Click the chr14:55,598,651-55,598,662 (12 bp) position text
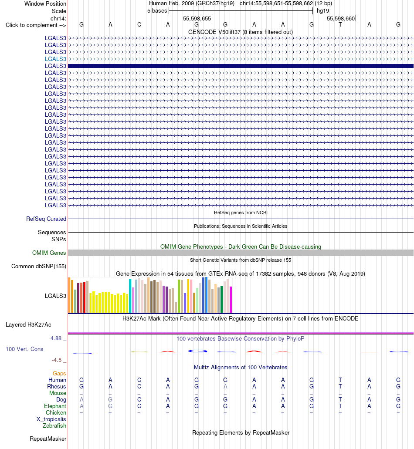Screen dimensions: 414x449 click(x=285, y=4)
